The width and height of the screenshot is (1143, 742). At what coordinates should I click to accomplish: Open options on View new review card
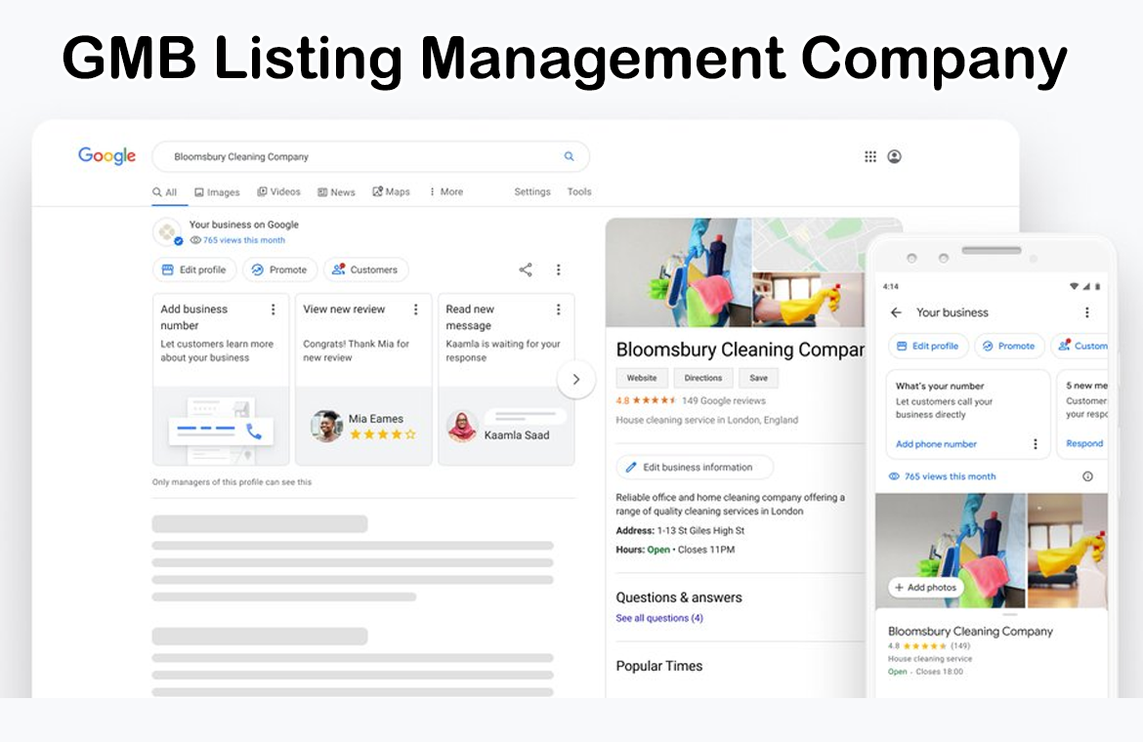click(415, 309)
